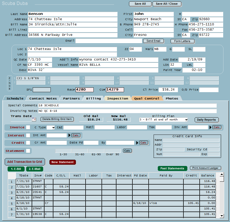Click the 'visa' Paid By cell
The width and height of the screenshot is (230, 222).
(x=166, y=203)
